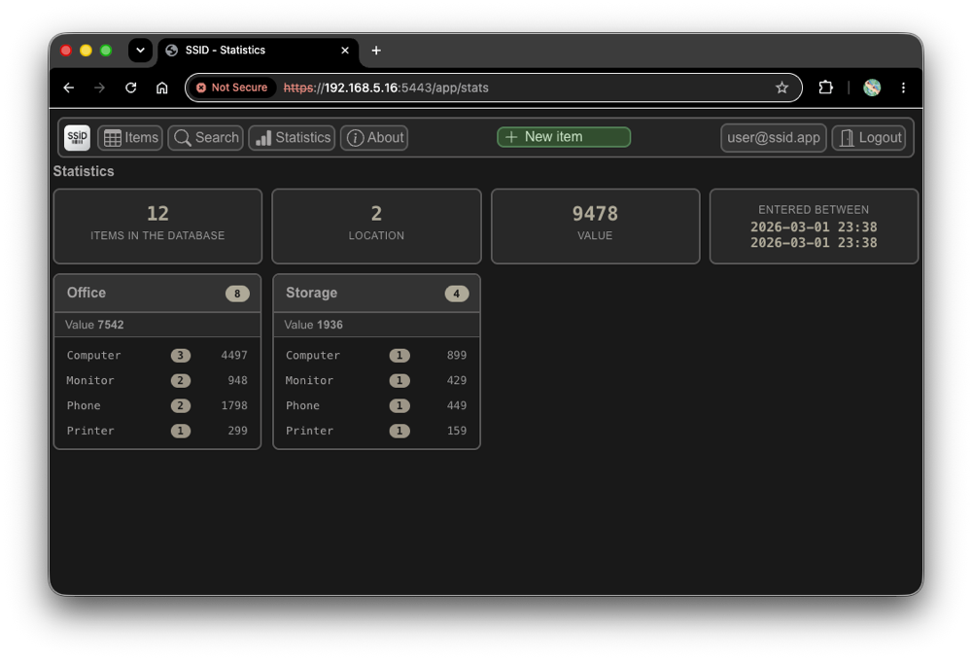Go back in browser history
The width and height of the screenshot is (972, 660).
point(69,88)
